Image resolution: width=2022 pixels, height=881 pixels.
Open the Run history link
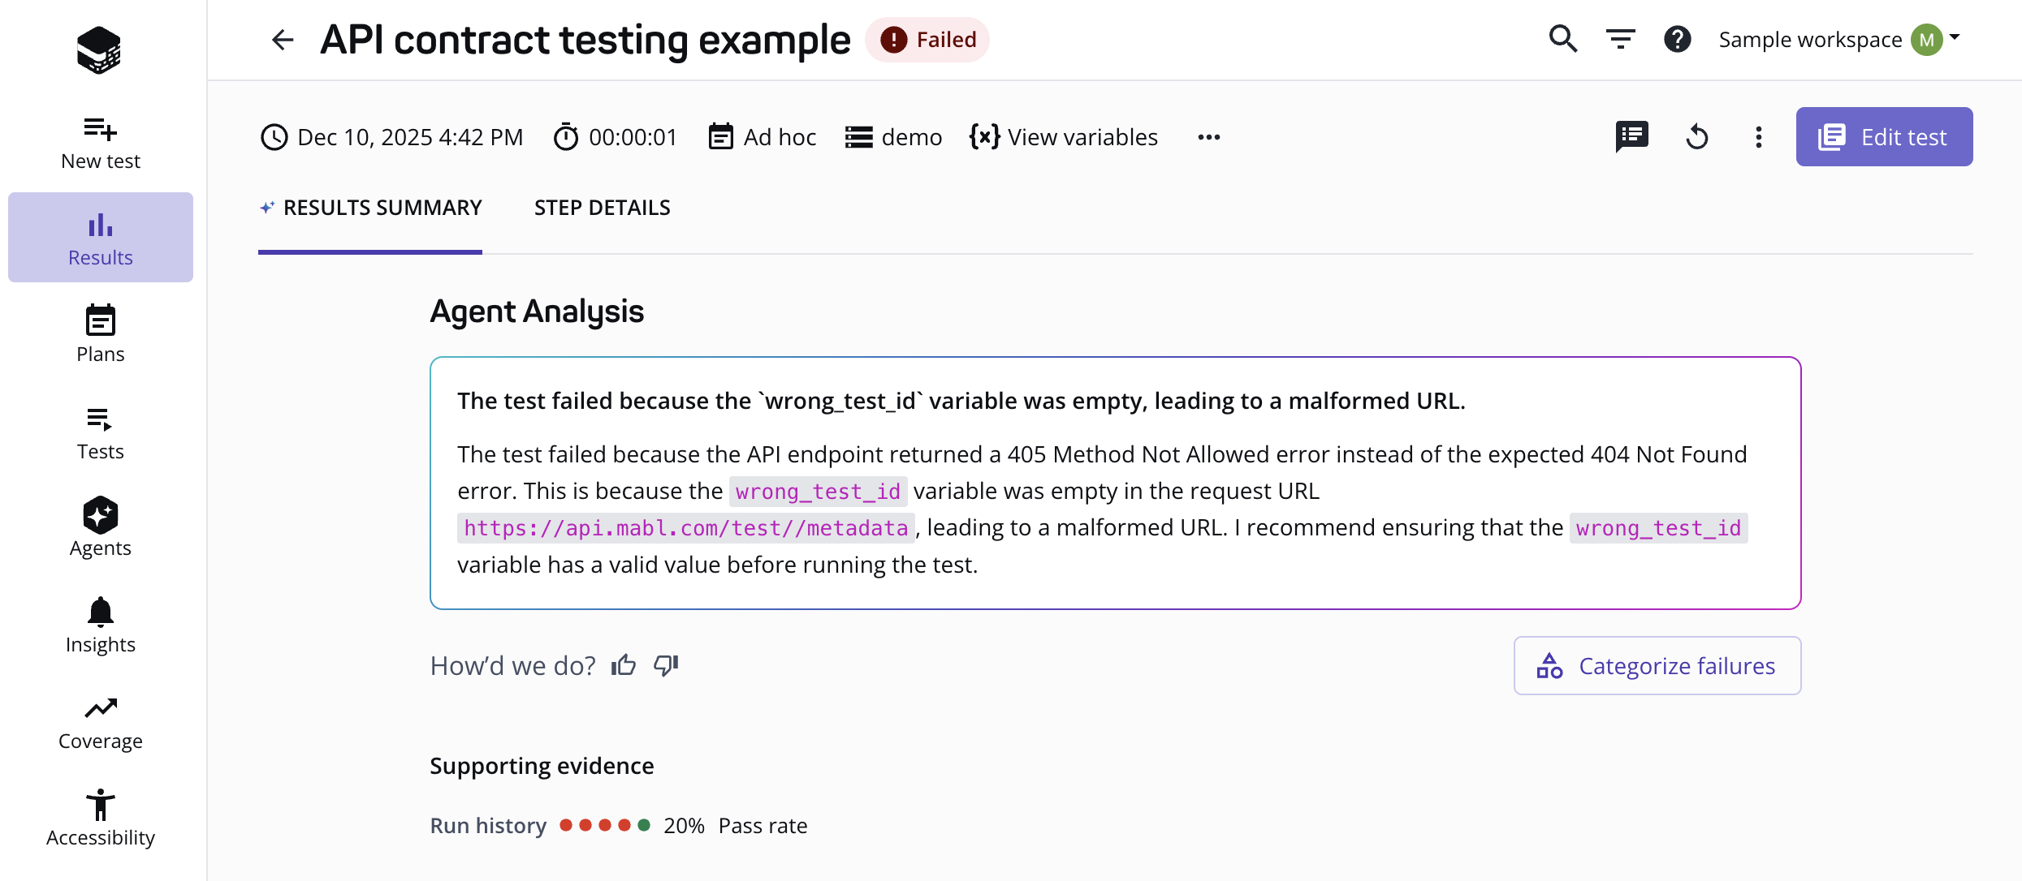[487, 825]
